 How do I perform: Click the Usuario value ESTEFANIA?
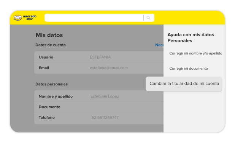coord(100,57)
